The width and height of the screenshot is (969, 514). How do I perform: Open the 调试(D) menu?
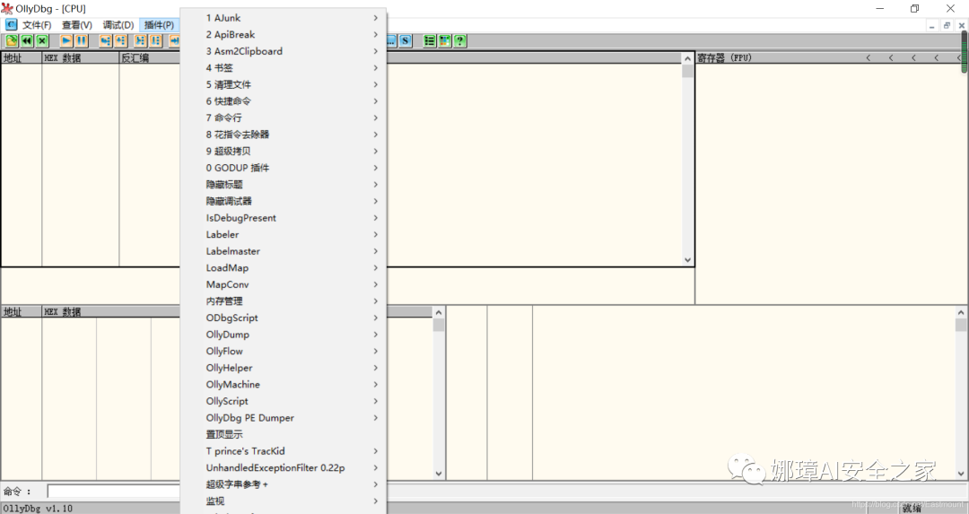(x=118, y=25)
